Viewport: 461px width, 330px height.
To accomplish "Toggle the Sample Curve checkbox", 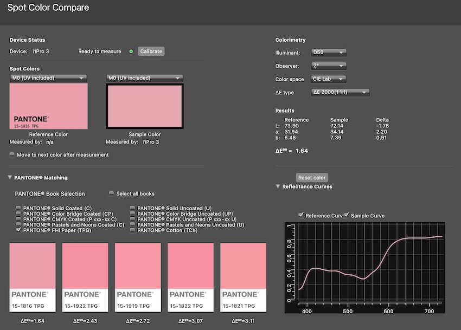I will point(347,215).
